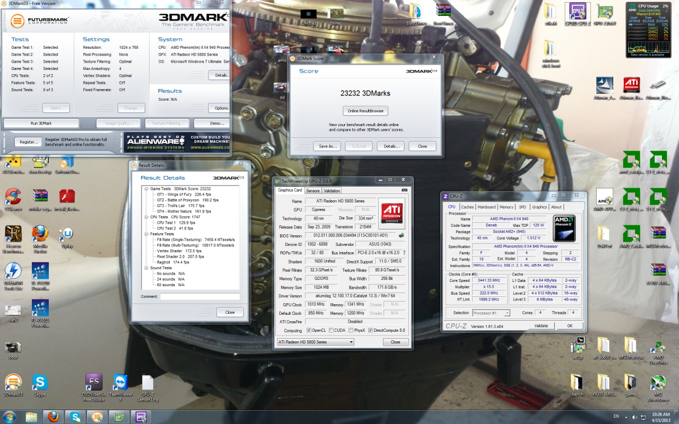Switch to the Mainboard tab in CPU-Z
Viewport: 679px width, 424px height.
point(486,207)
